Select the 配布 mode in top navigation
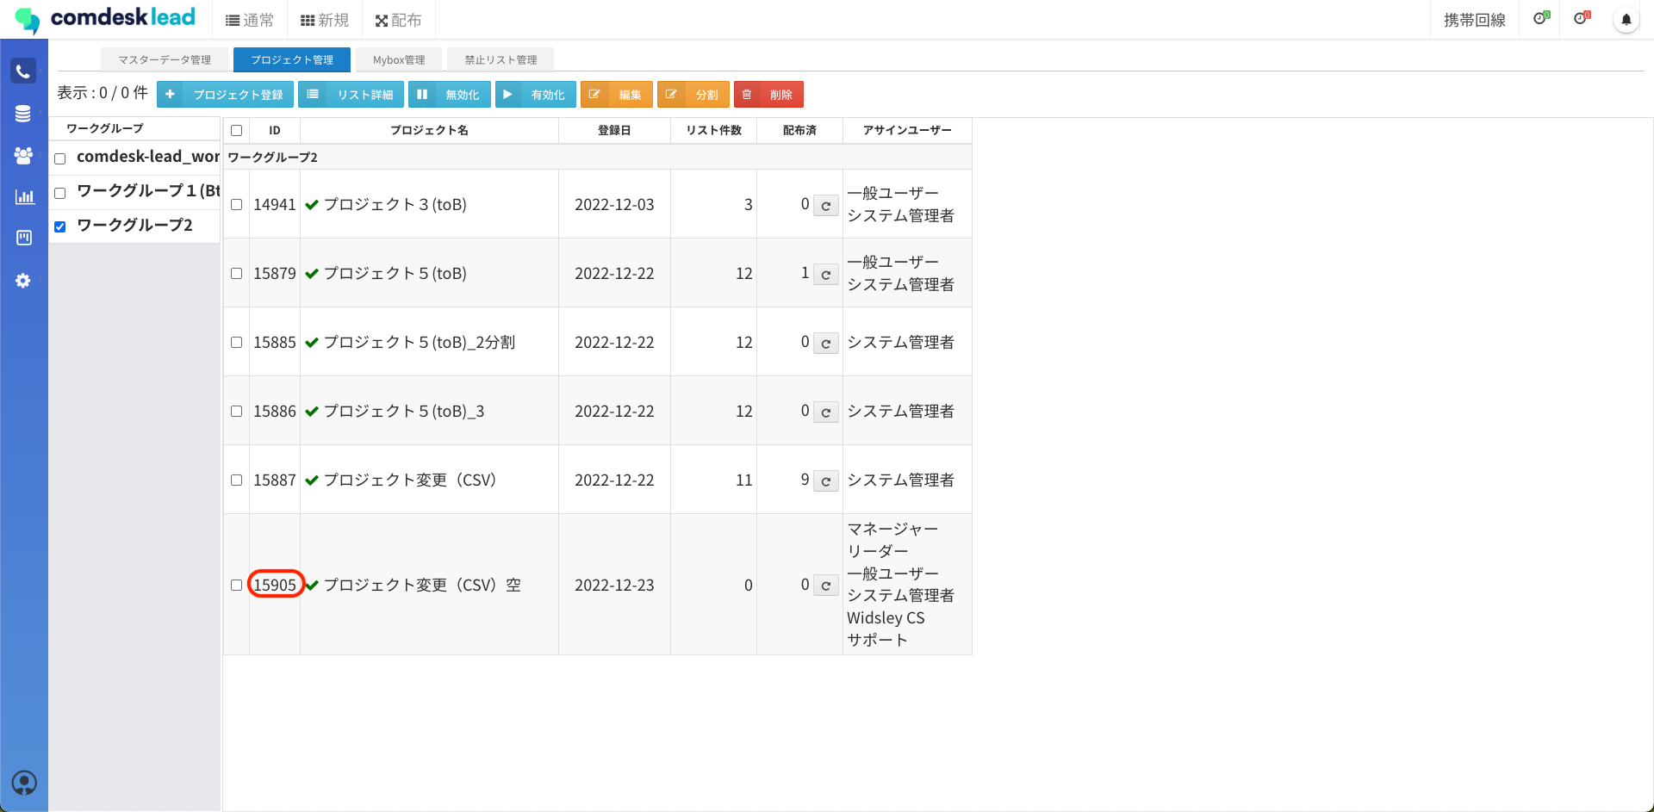 pyautogui.click(x=398, y=20)
